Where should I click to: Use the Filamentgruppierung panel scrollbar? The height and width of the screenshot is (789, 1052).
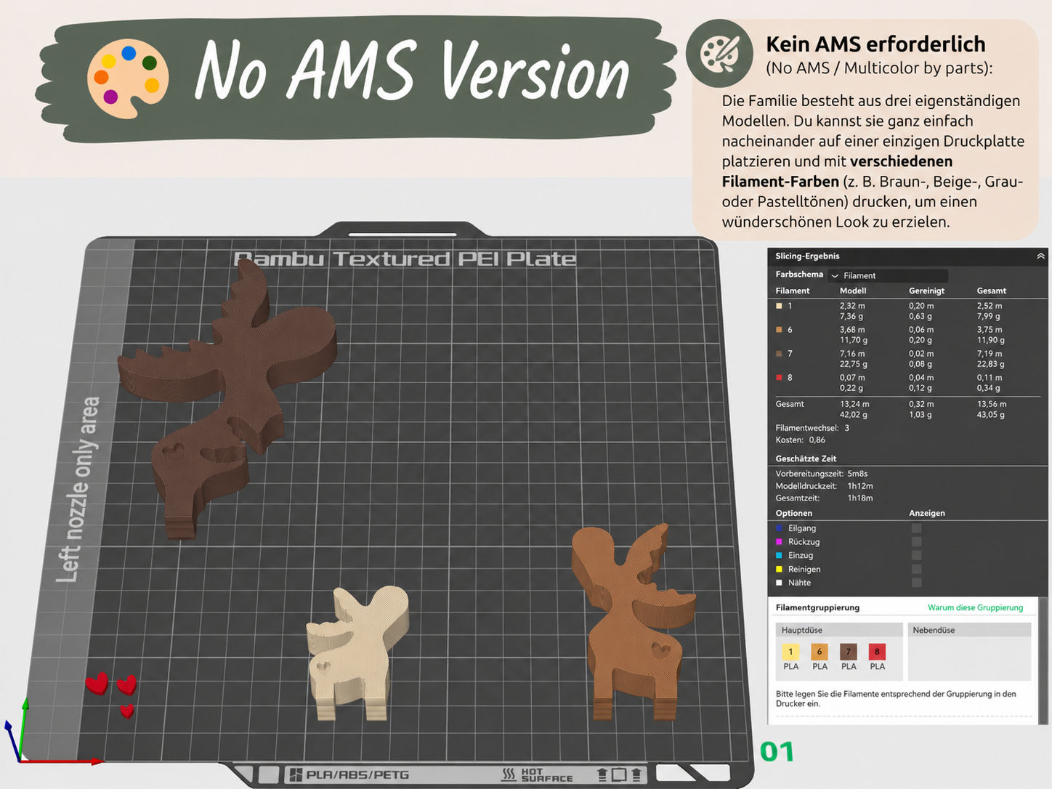click(x=1043, y=660)
